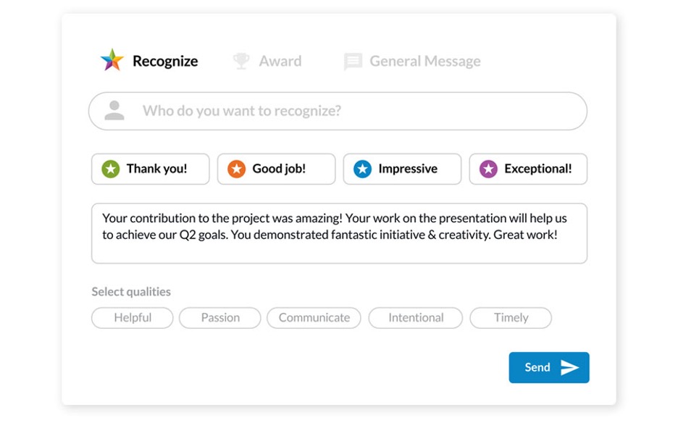This screenshot has height=423, width=678.
Task: Enable the Communicate quality tag
Action: [x=314, y=317]
